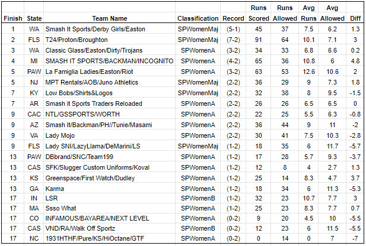Select 'Greenspace/First Watch/Dudley' cell
Screen dimensions: 366x246
(90, 178)
